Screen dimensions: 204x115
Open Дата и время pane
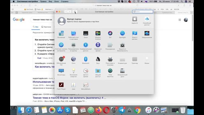click(x=86, y=73)
